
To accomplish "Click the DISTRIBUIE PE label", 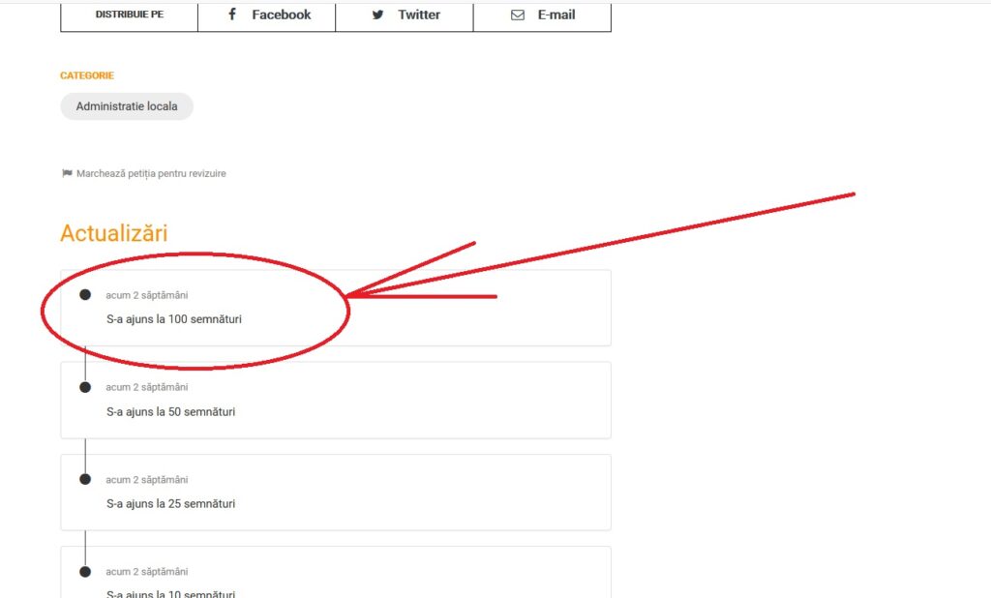I will 130,15.
